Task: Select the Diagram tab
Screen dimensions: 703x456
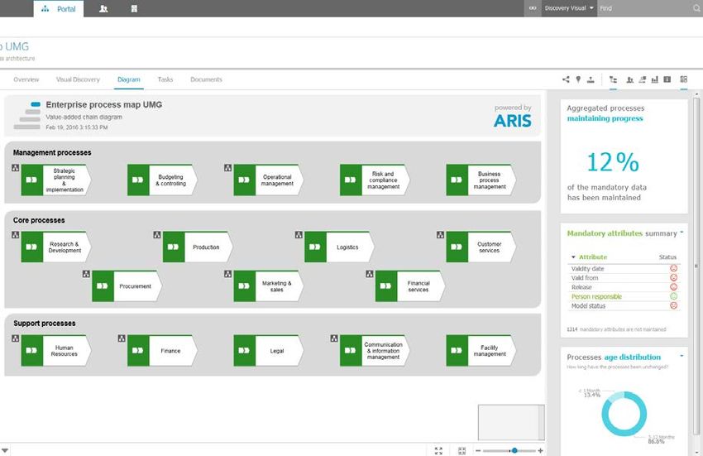Action: point(129,79)
